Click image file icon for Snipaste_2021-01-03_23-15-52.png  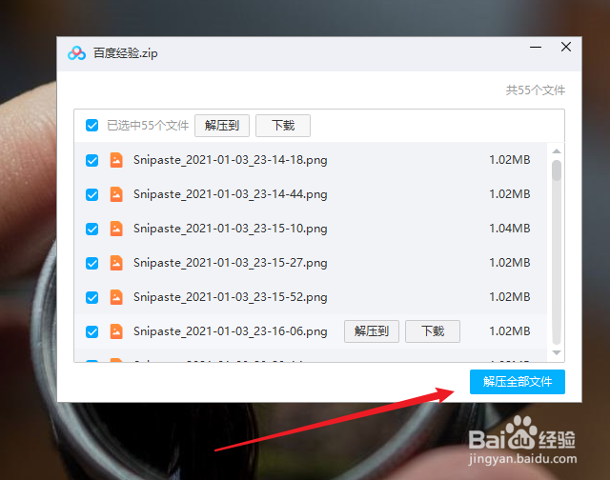[116, 297]
